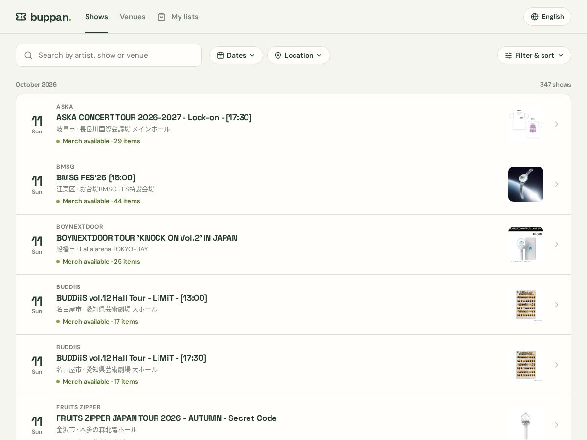Viewport: 587px width, 440px height.
Task: Click the map pin icon in Location filter
Action: [278, 55]
